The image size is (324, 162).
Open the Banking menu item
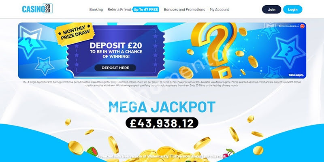click(x=96, y=9)
